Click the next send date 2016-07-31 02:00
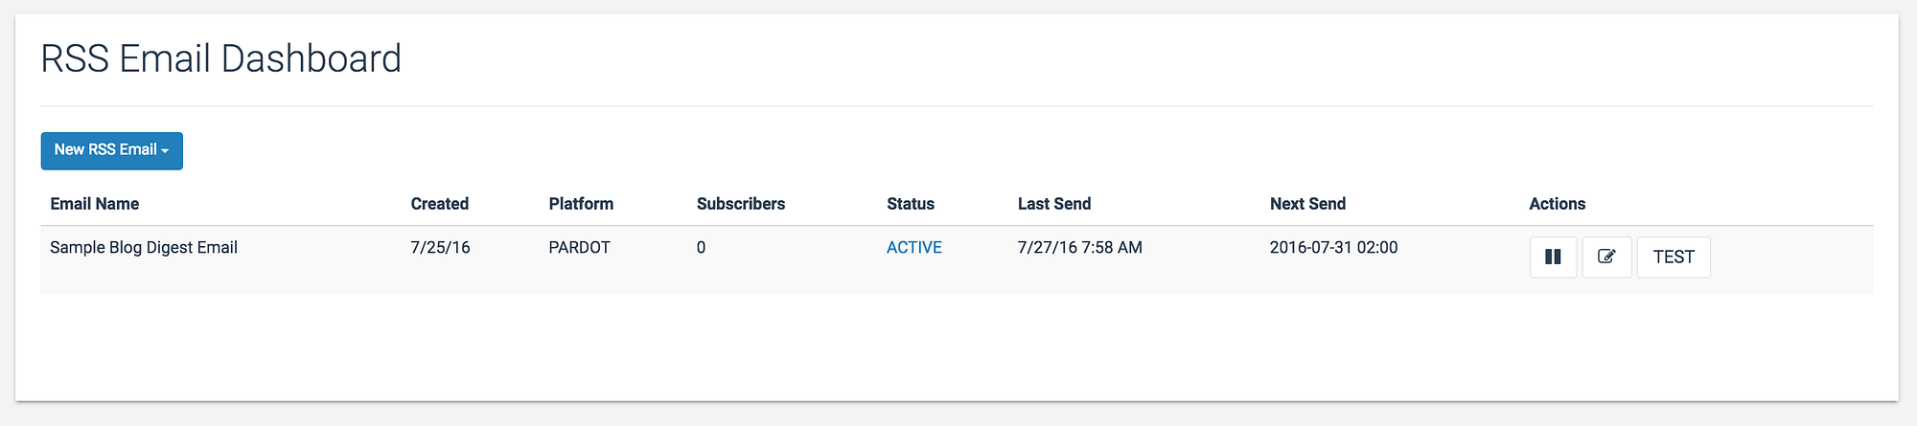The height and width of the screenshot is (426, 1917). [x=1333, y=247]
